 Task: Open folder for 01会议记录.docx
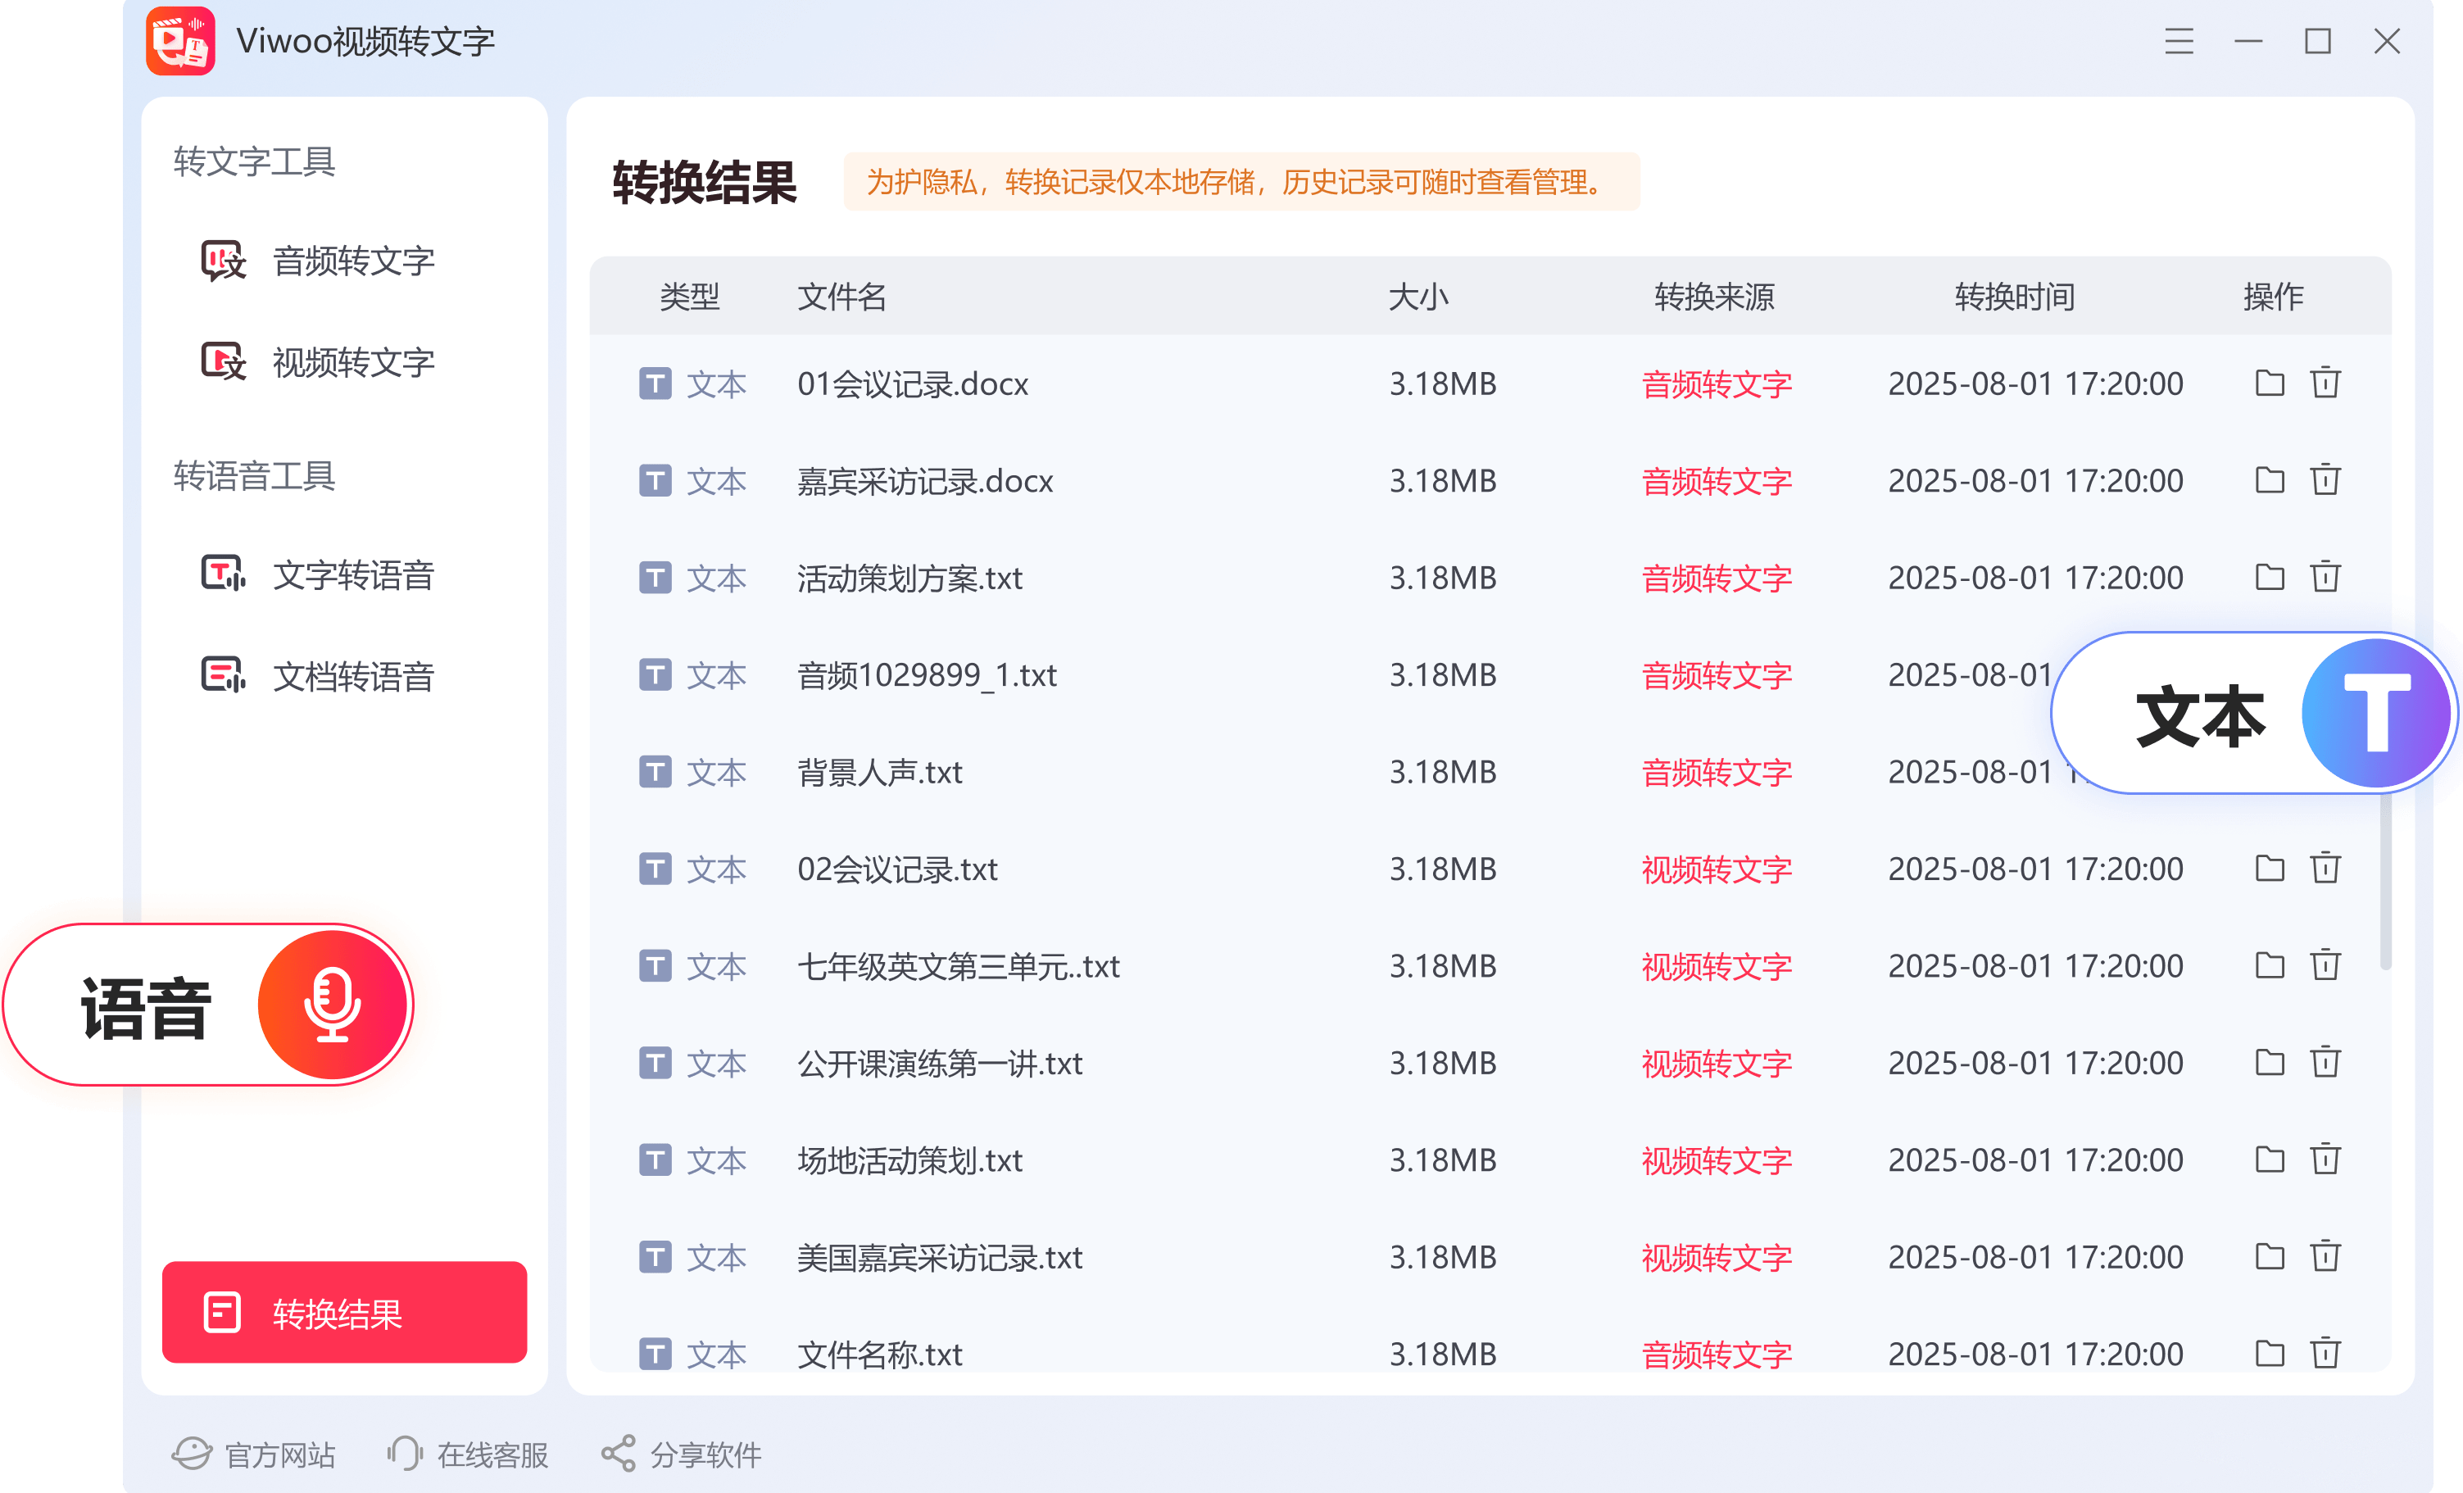point(2269,383)
